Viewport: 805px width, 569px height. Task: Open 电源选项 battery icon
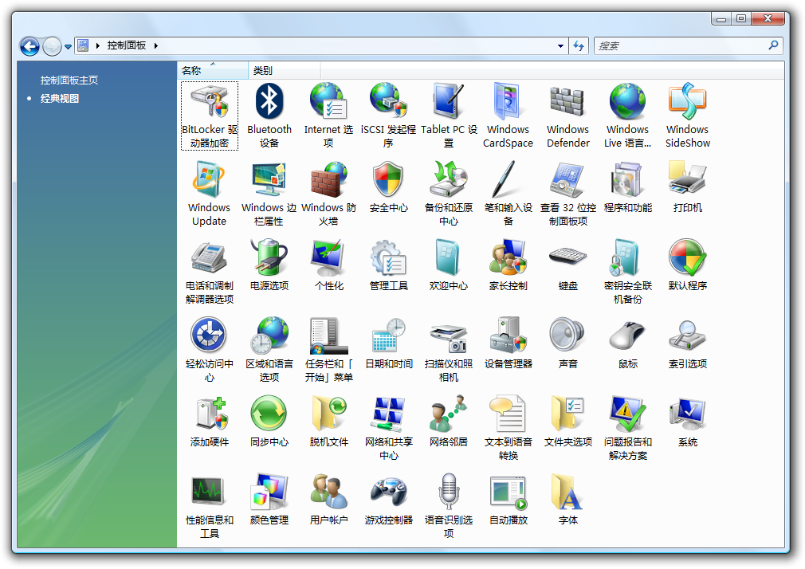pyautogui.click(x=269, y=258)
